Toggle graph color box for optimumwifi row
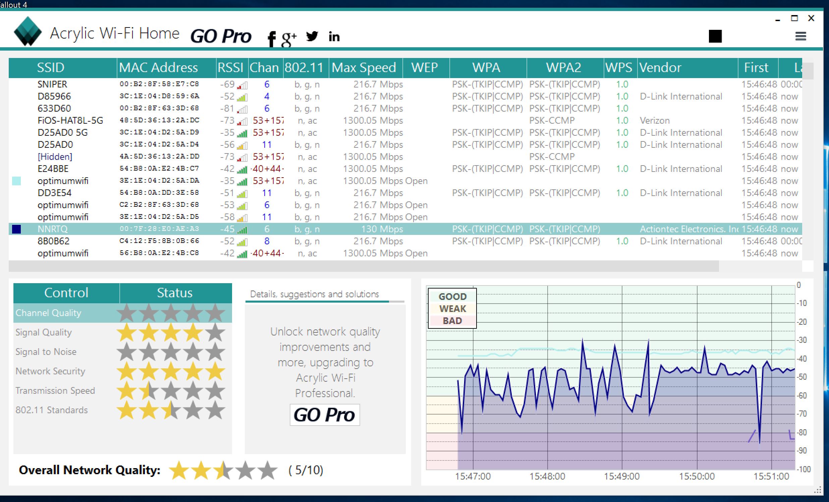The image size is (829, 502). coord(16,181)
